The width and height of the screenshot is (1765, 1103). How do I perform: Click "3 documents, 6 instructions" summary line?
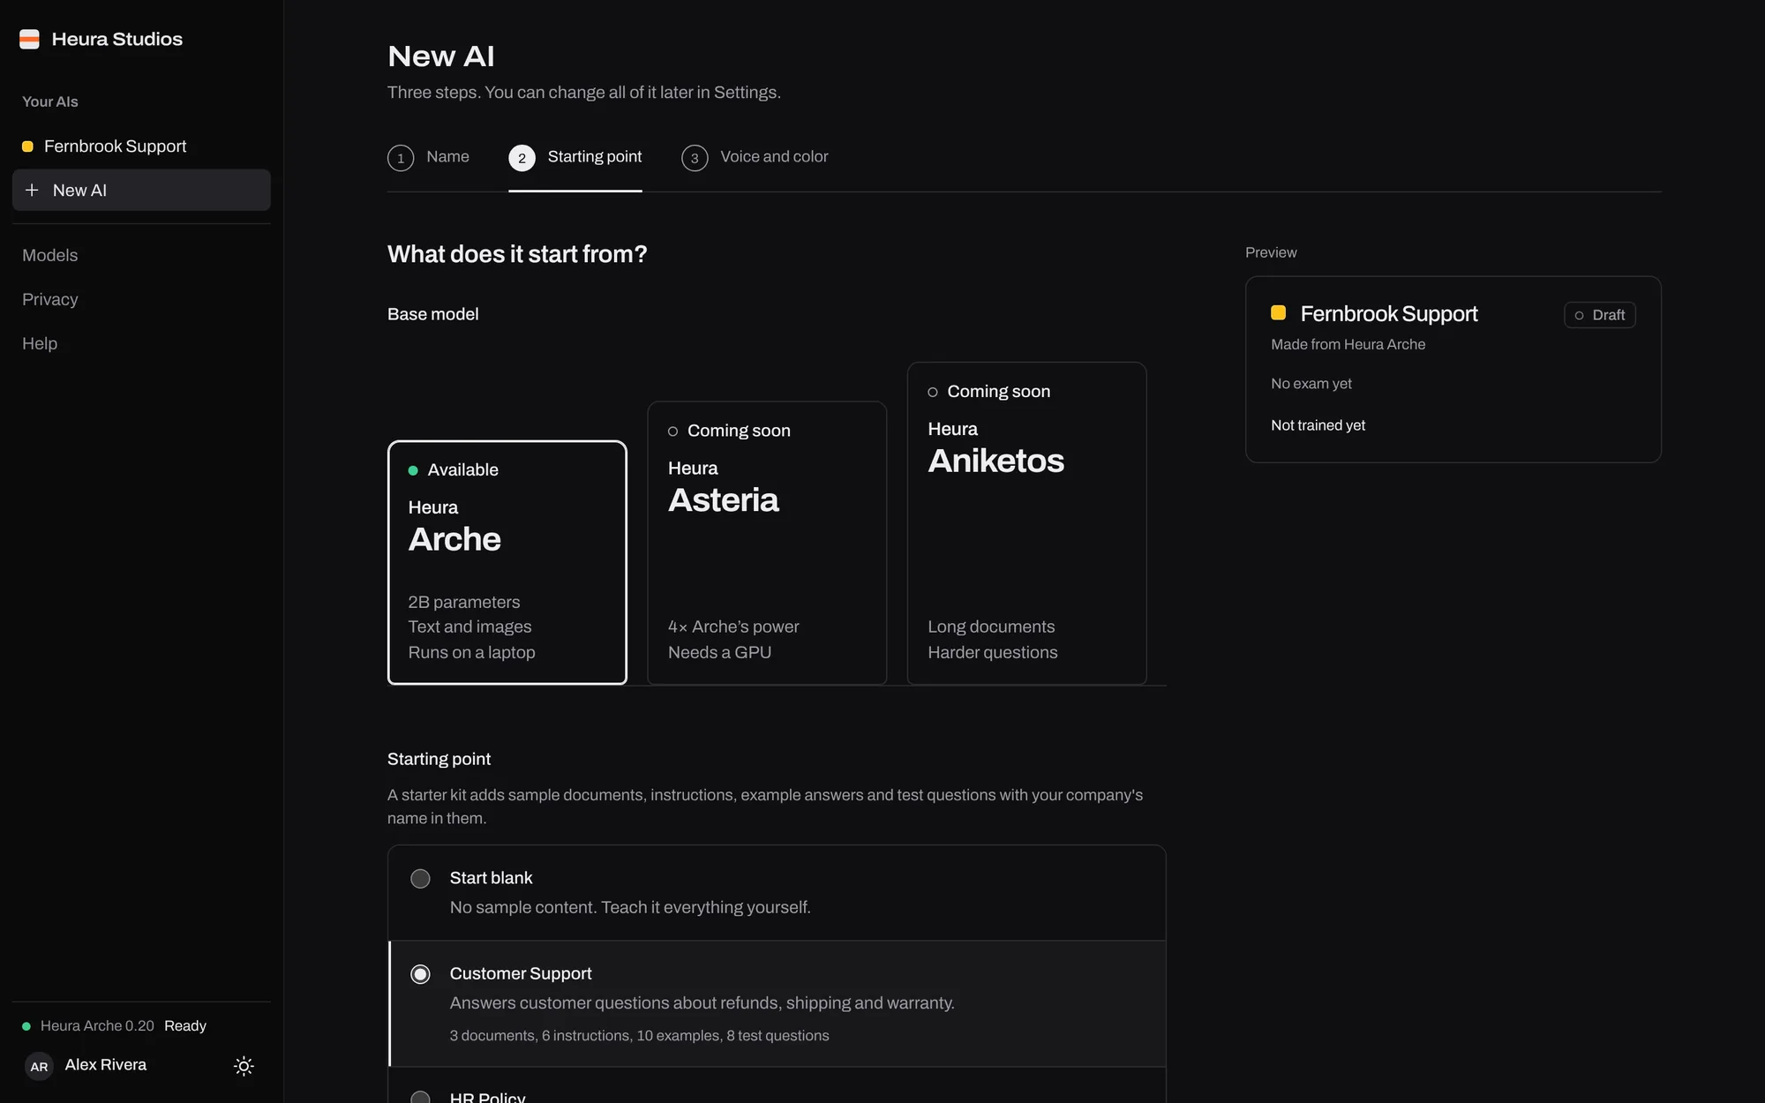tap(639, 1036)
